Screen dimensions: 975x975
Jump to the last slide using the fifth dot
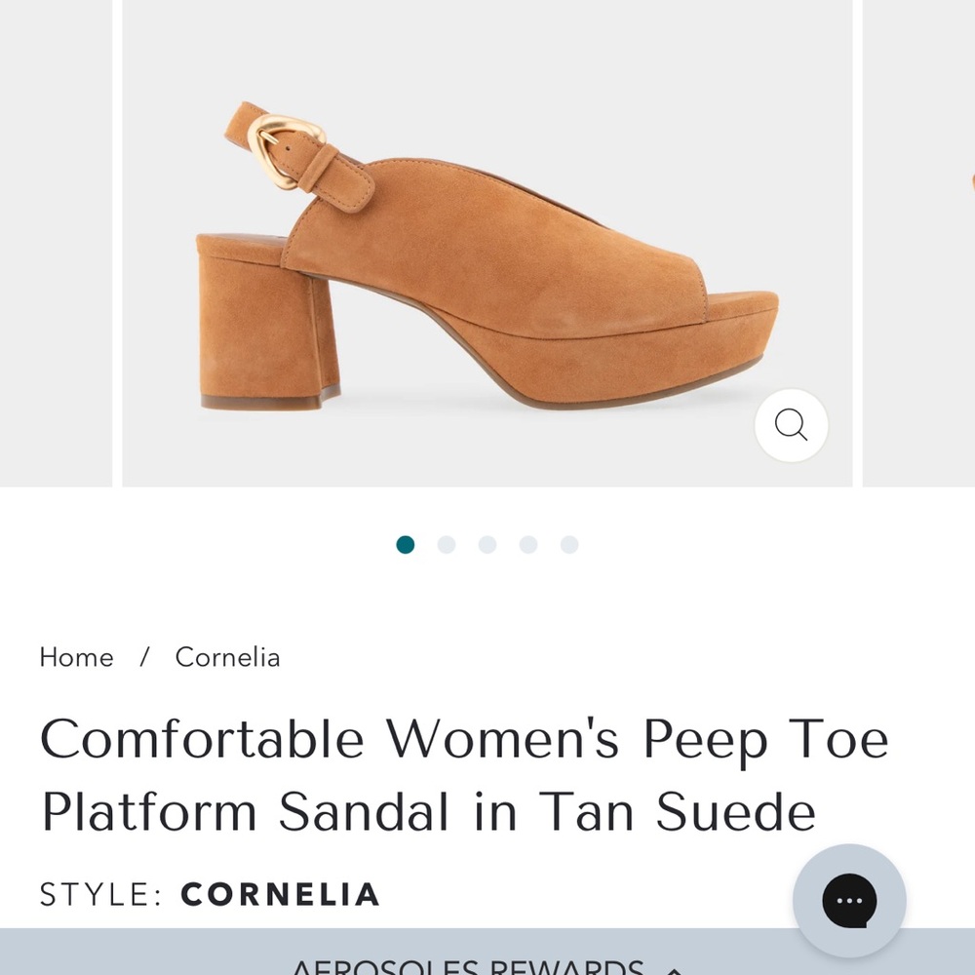click(567, 545)
